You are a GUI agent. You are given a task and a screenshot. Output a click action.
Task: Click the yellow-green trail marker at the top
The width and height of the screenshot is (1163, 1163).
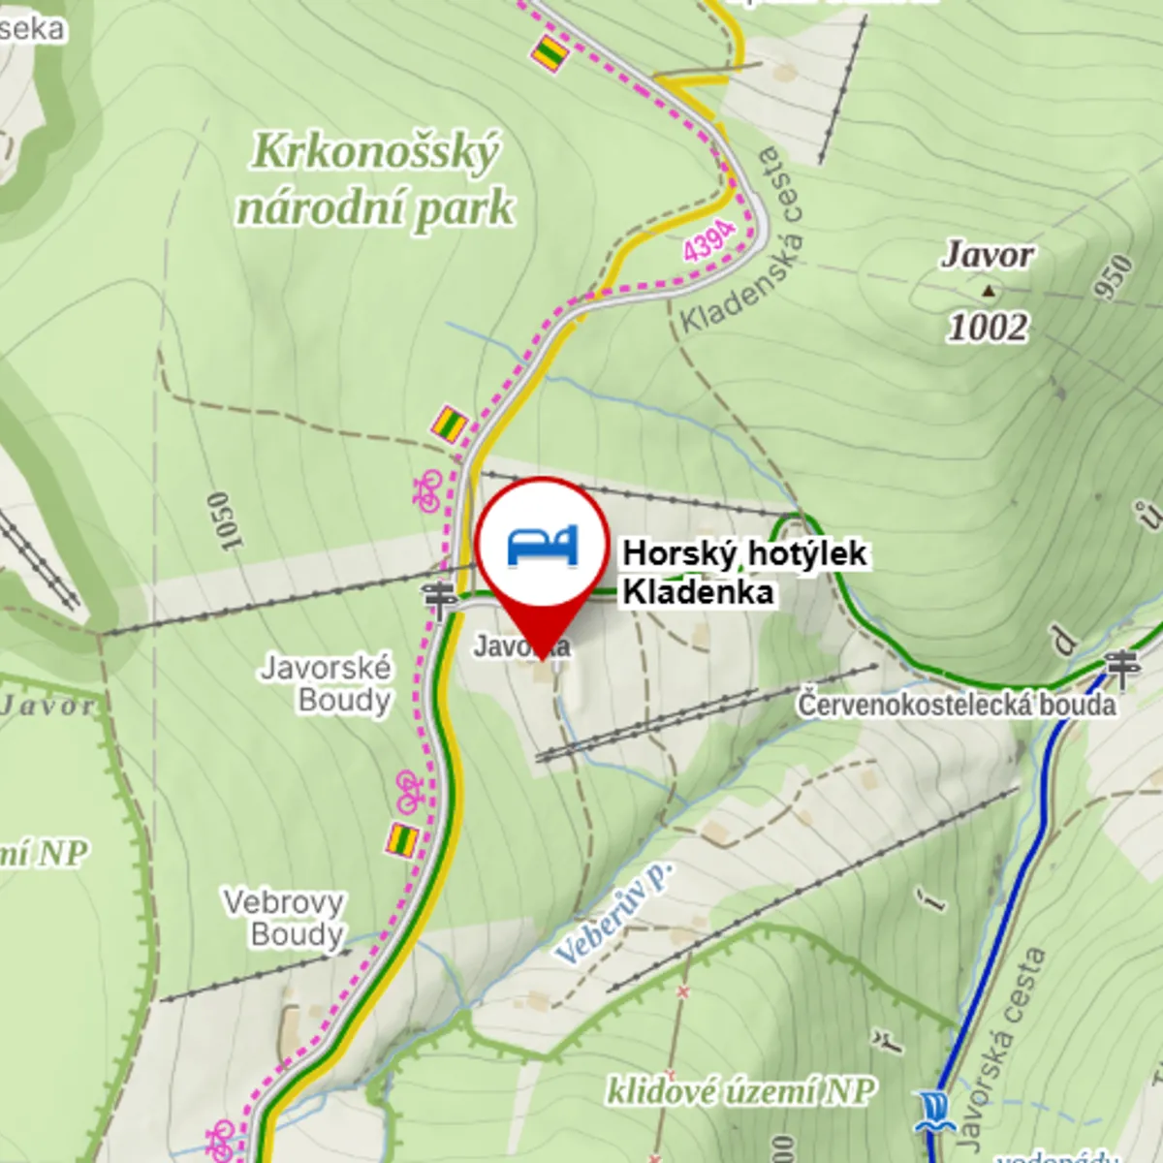(550, 53)
